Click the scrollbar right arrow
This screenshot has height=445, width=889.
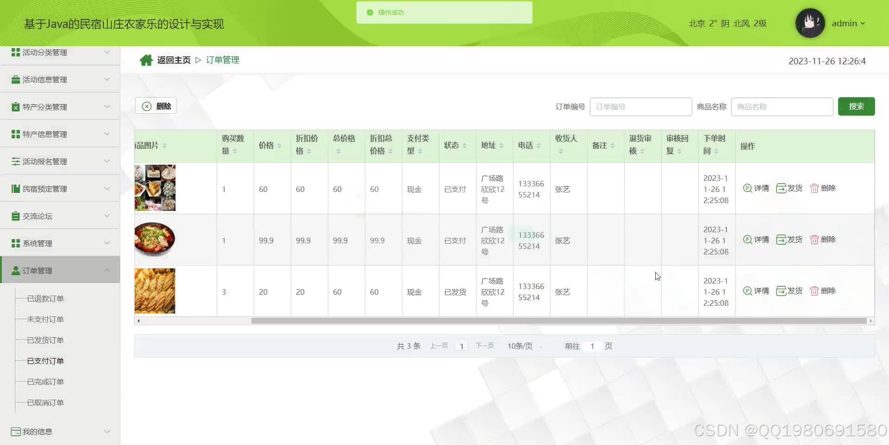(x=870, y=321)
